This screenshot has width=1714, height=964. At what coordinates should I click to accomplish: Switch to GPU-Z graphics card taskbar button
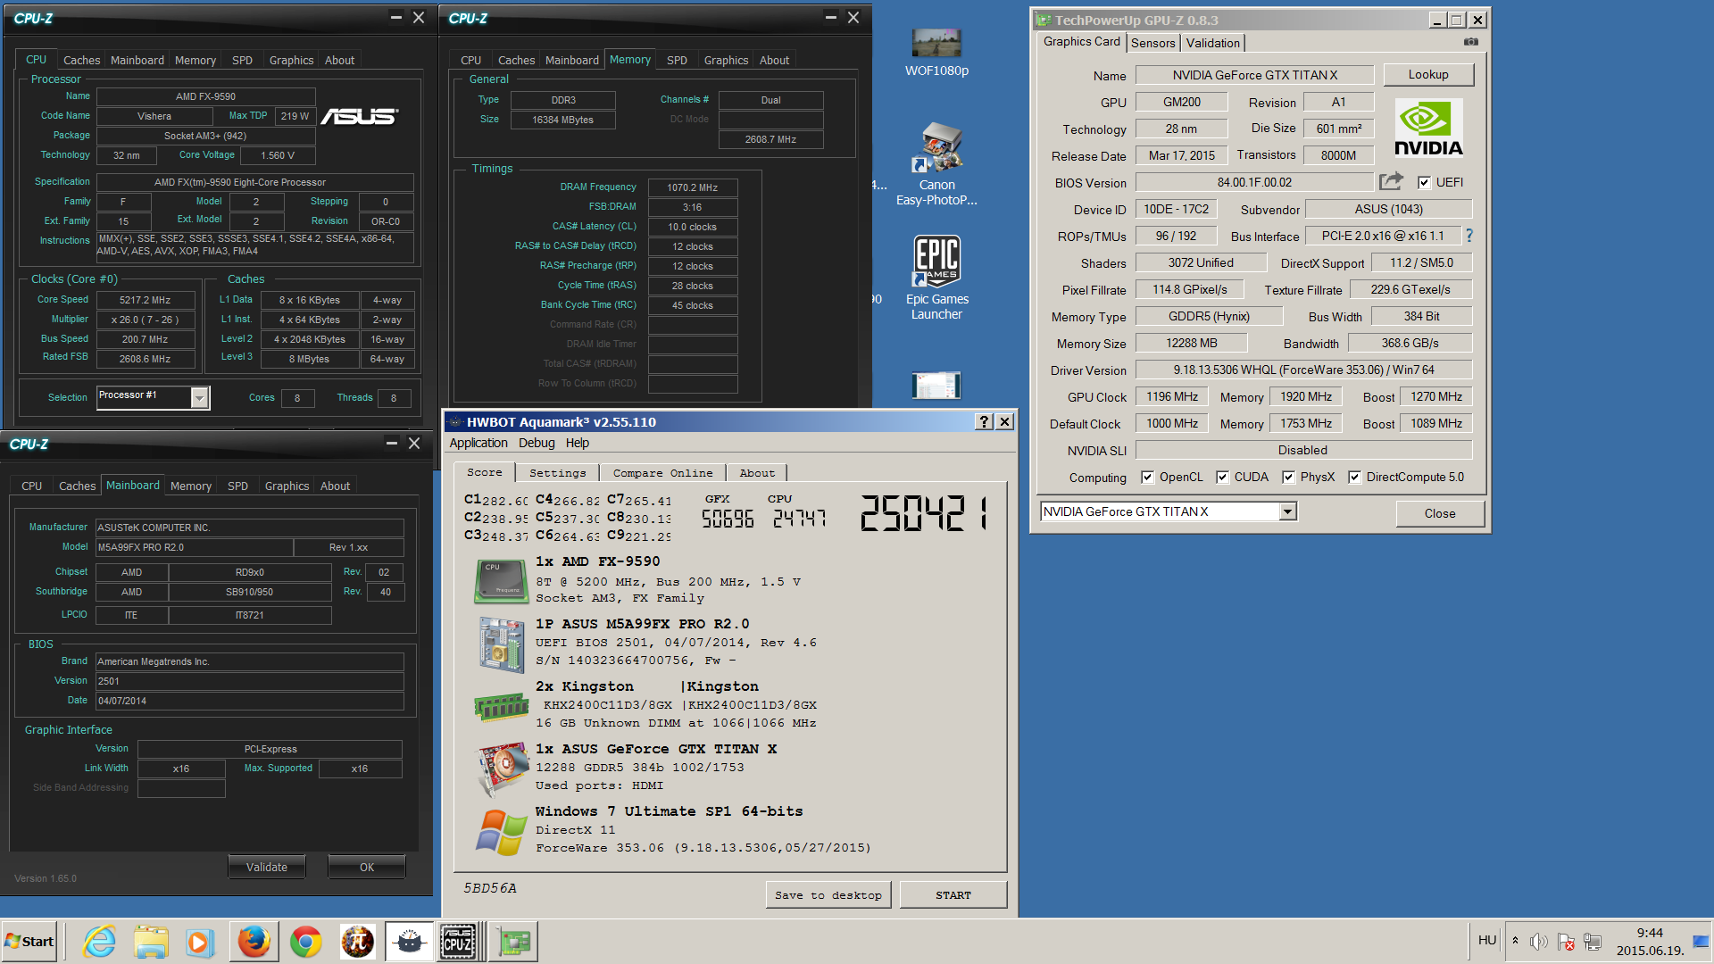[x=513, y=942]
